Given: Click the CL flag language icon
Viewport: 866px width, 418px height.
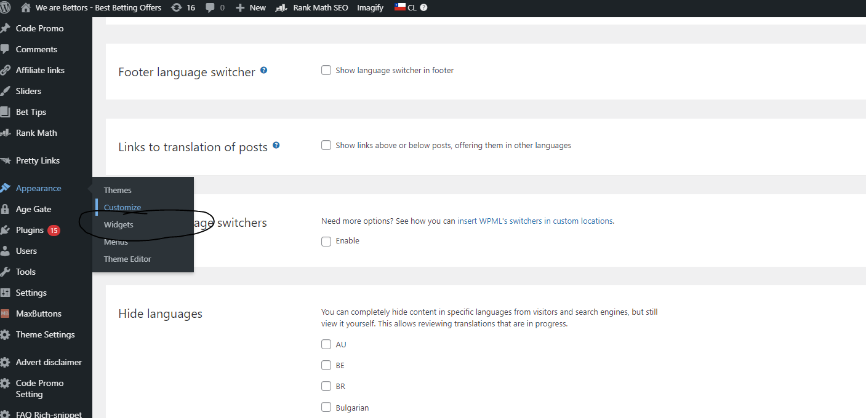Looking at the screenshot, I should (x=400, y=7).
